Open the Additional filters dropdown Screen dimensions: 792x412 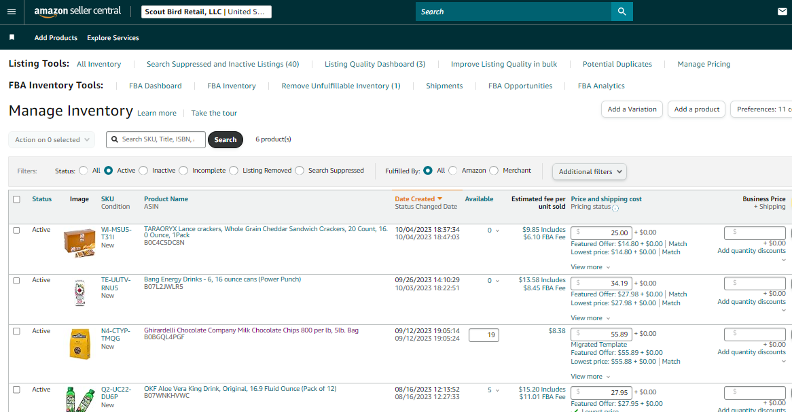tap(590, 171)
